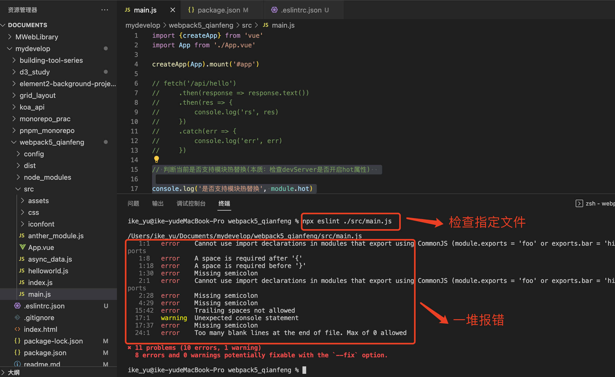The image size is (615, 377).
Task: Click the index.html HTML file icon
Action: tap(18, 329)
